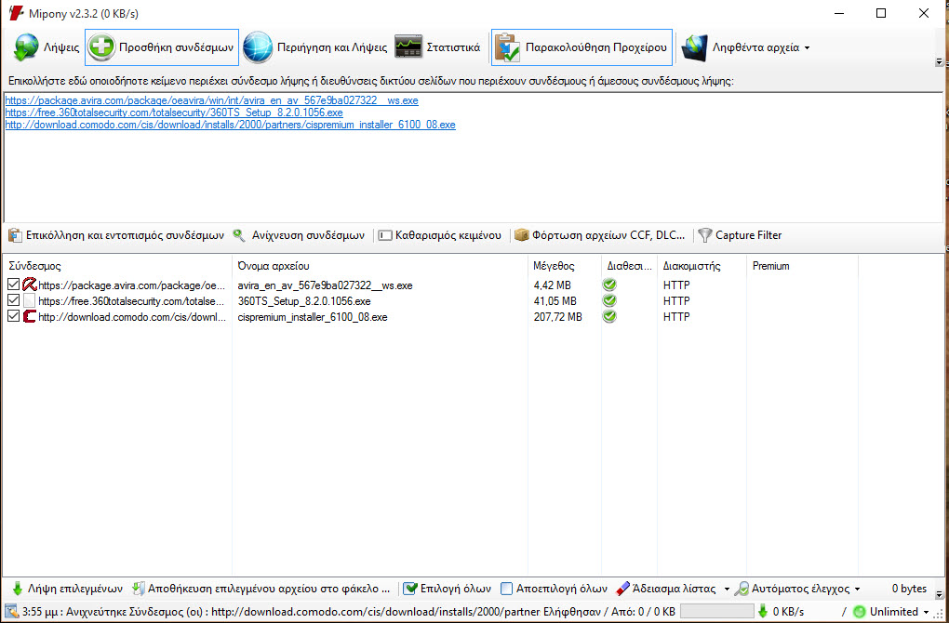Select file avira_en_av_567e9ba027322__ws.exe
The height and width of the screenshot is (623, 949).
(325, 285)
